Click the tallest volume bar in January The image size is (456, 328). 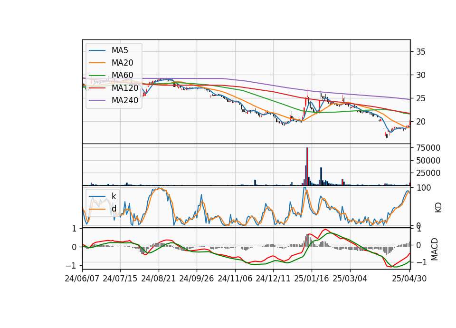tap(307, 166)
